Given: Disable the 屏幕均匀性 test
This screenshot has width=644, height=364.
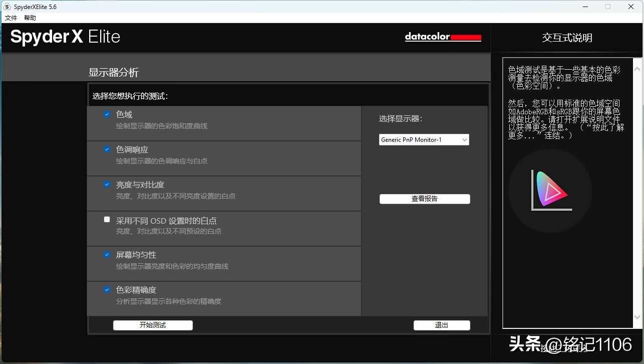Looking at the screenshot, I should click(x=107, y=254).
